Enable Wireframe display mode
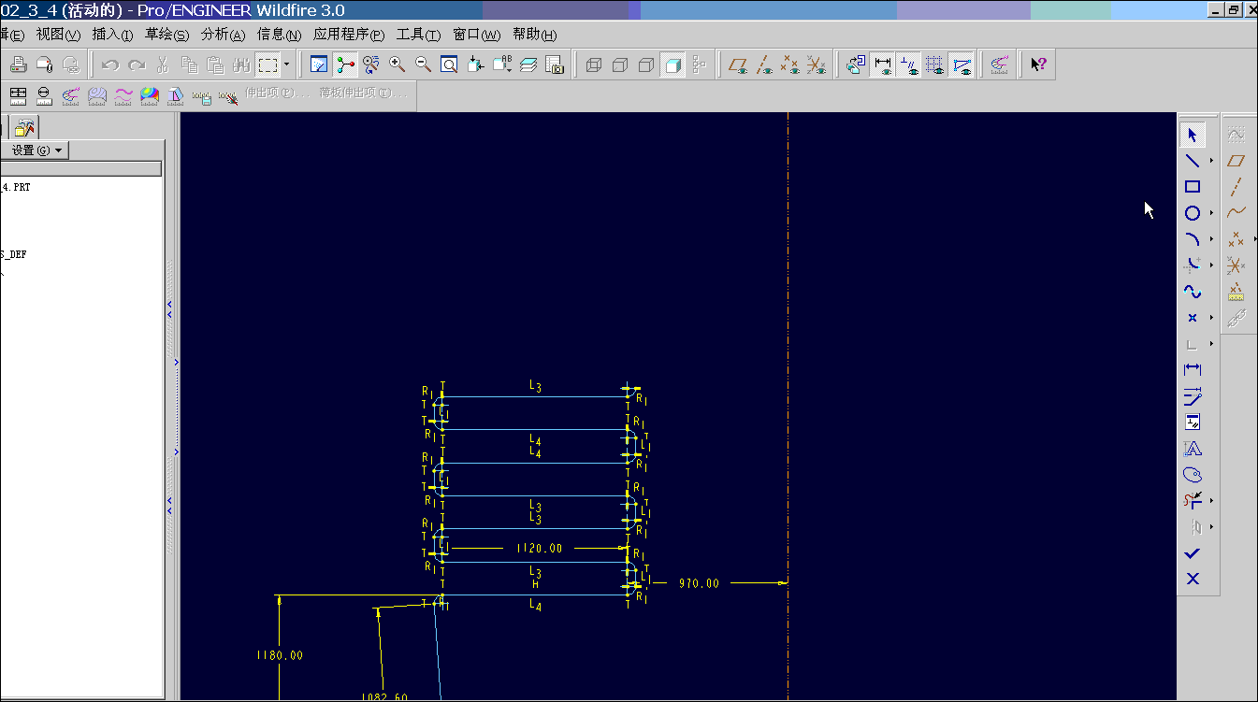The width and height of the screenshot is (1258, 702). pos(593,64)
